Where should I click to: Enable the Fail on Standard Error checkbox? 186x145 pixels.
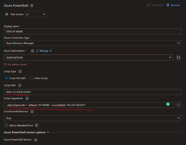point(6,125)
